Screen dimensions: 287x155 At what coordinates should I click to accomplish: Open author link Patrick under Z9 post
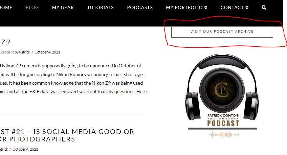pos(24,52)
